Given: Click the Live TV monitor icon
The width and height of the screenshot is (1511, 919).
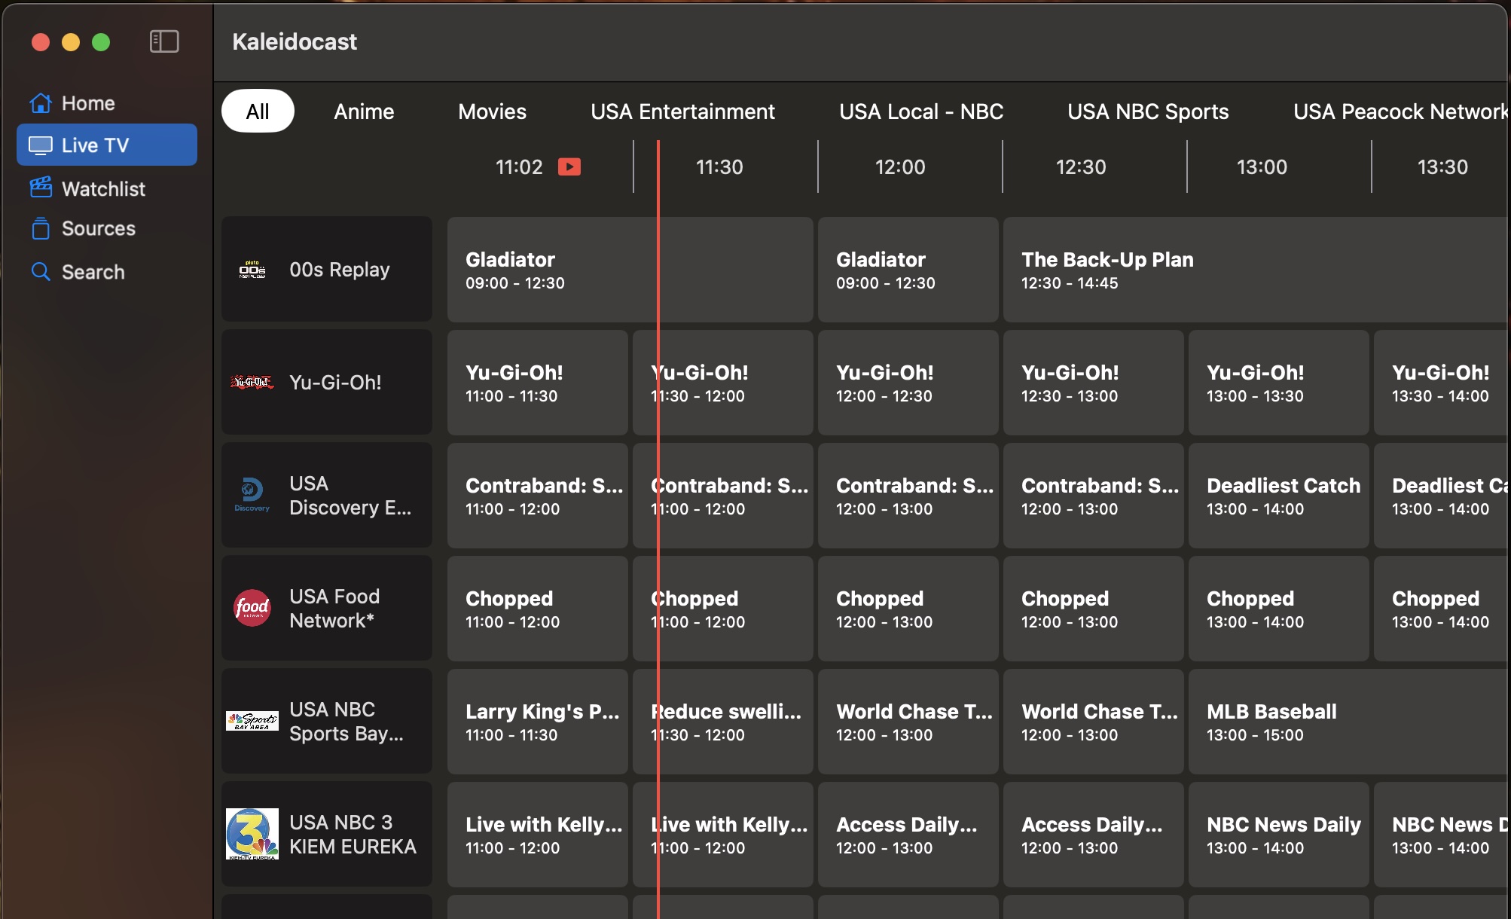Looking at the screenshot, I should (x=41, y=145).
